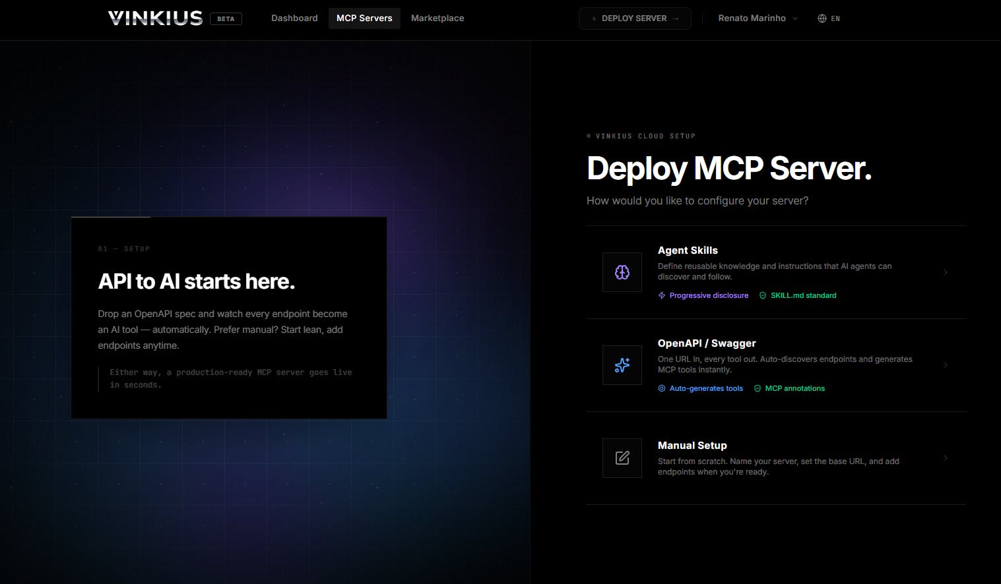Click the Vinkius logo
The height and width of the screenshot is (584, 1001).
155,18
